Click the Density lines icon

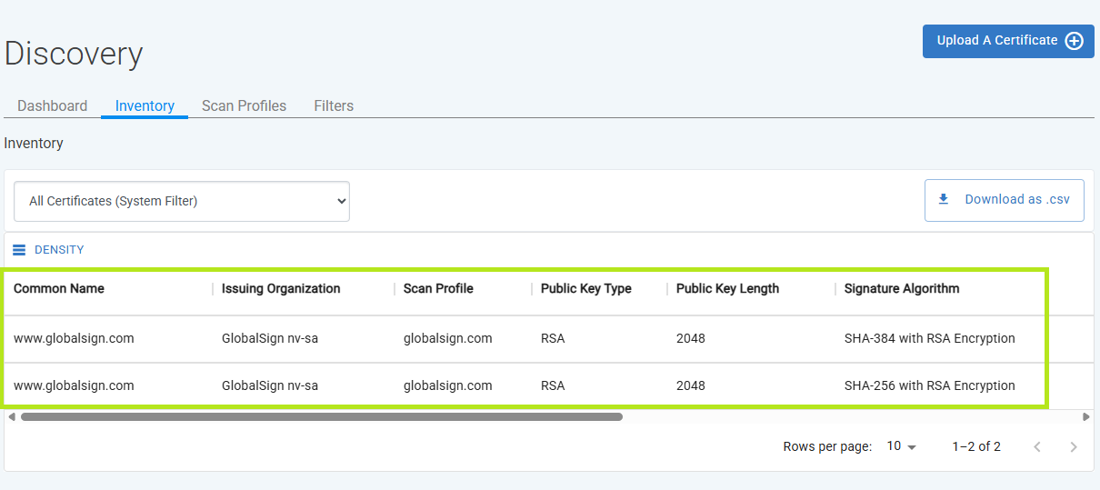19,250
